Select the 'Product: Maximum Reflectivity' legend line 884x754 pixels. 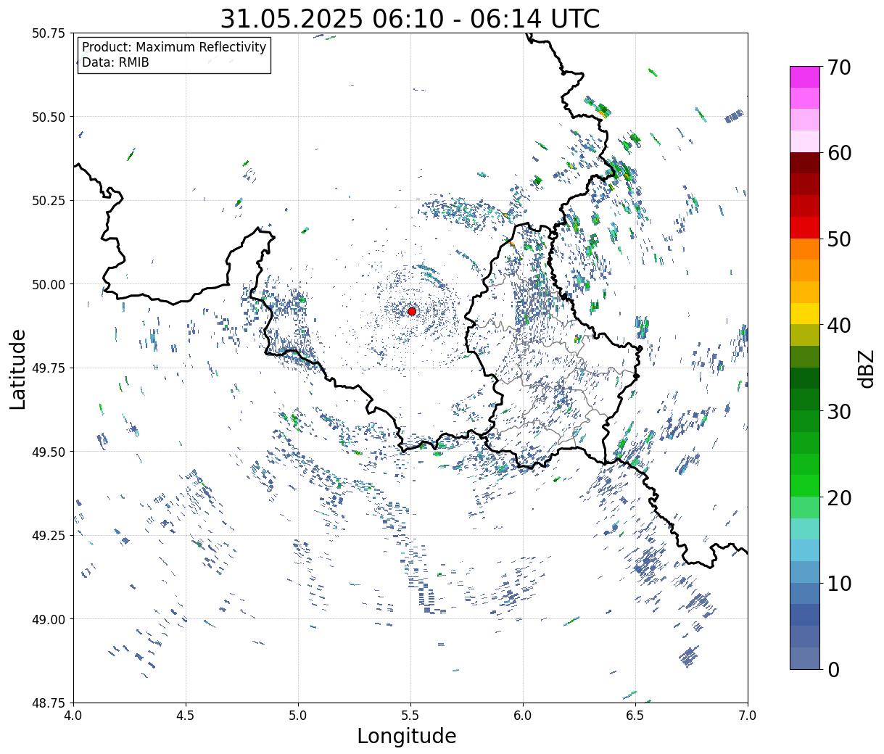[174, 47]
